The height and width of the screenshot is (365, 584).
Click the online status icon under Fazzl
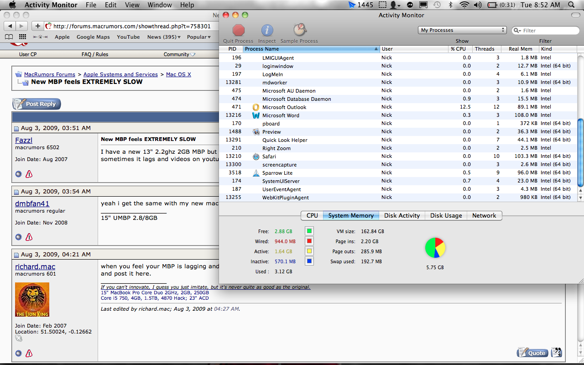point(18,174)
